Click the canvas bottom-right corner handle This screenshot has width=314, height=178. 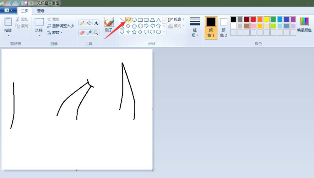[153, 170]
